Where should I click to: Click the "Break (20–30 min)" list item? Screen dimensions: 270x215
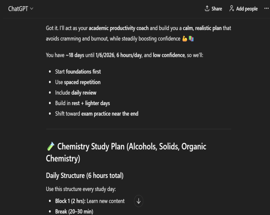click(74, 212)
